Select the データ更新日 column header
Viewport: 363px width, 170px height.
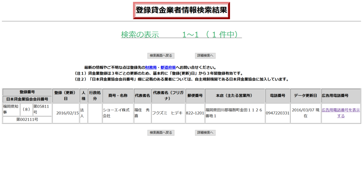[x=306, y=96]
